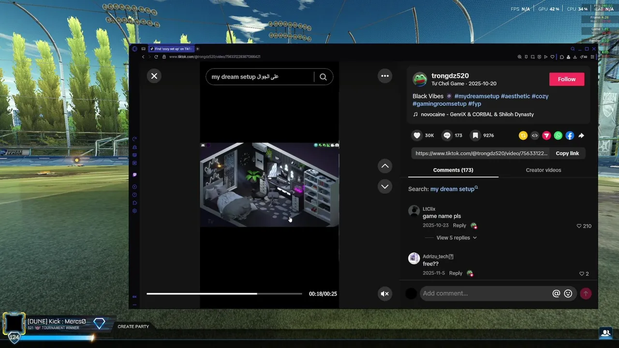Open the three-dot icon at sidebar bottom
This screenshot has width=619, height=348.
[x=134, y=304]
